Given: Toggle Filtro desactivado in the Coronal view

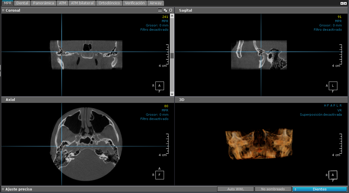Looking at the screenshot, I should (x=154, y=30).
